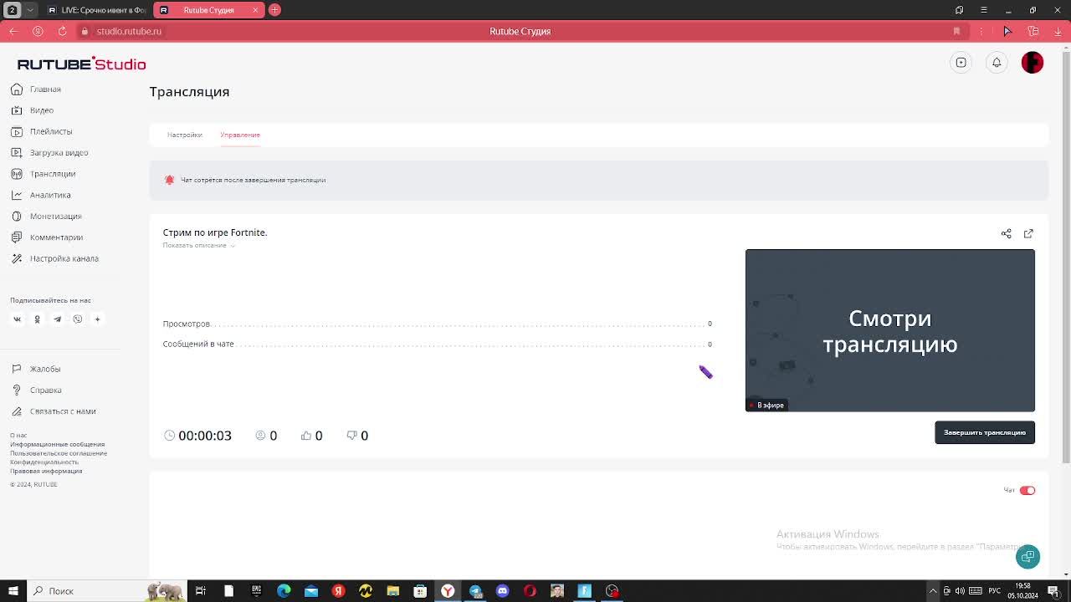The height and width of the screenshot is (602, 1071).
Task: Open Task View in taskbar
Action: tap(201, 590)
